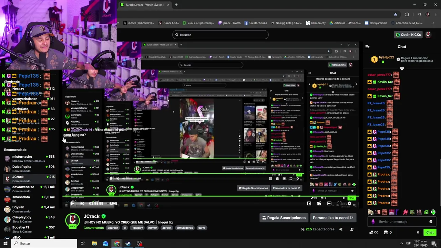Open profile avatar menu beside Obtén KICKs
Image resolution: width=441 pixels, height=248 pixels.
coord(428,34)
